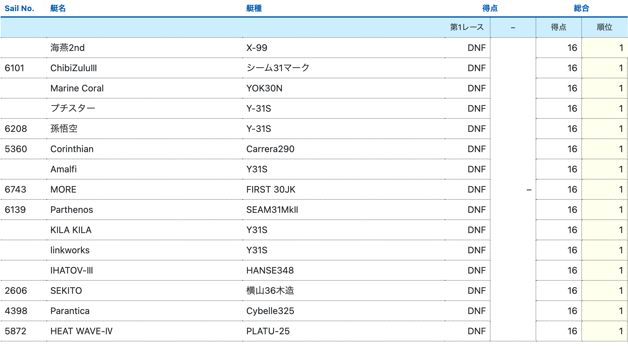Select the Amalfi boat name

[63, 169]
